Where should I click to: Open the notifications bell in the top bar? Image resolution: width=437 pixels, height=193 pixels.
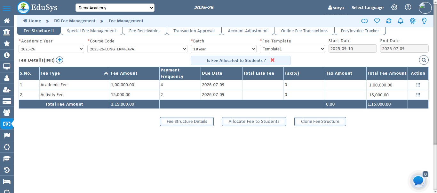400,20
